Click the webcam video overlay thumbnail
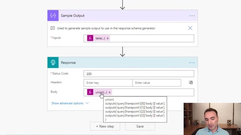Screen dimensions: 241x135 point(212,119)
